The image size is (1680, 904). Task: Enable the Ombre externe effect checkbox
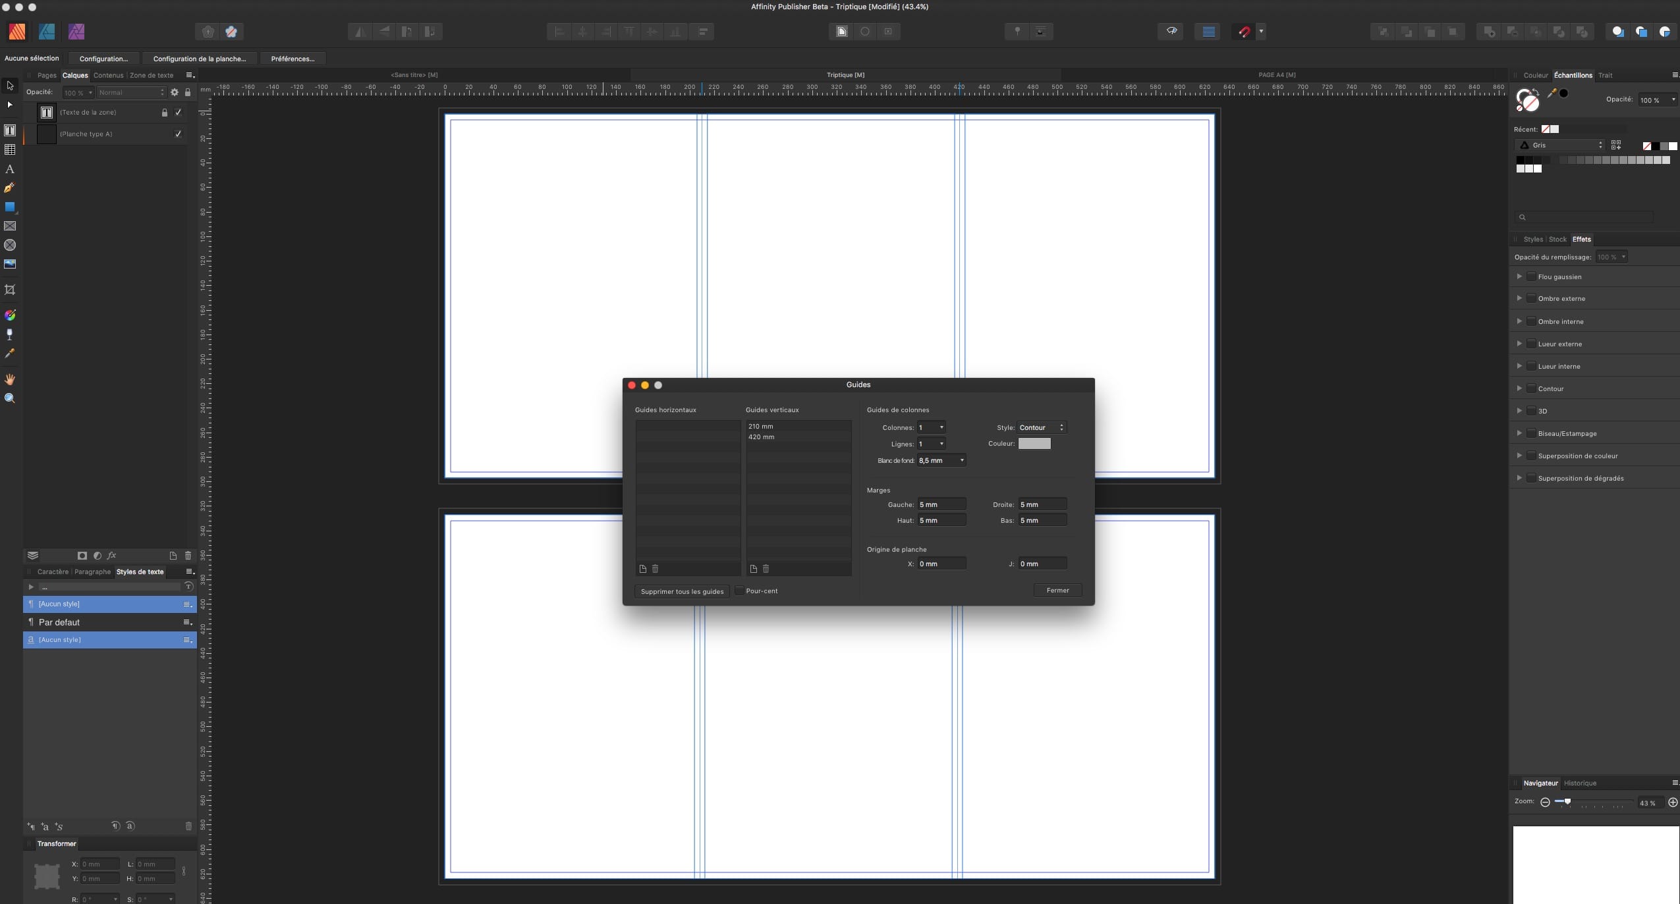click(x=1531, y=299)
